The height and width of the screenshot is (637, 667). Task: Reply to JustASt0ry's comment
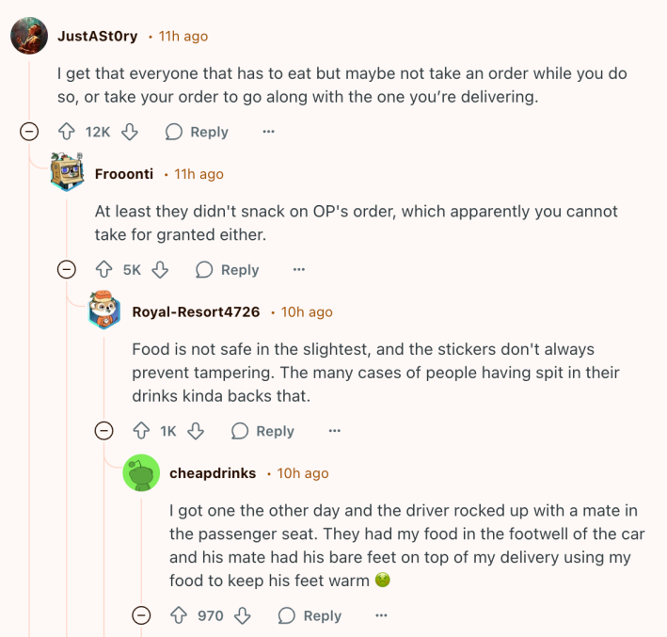[x=197, y=132]
